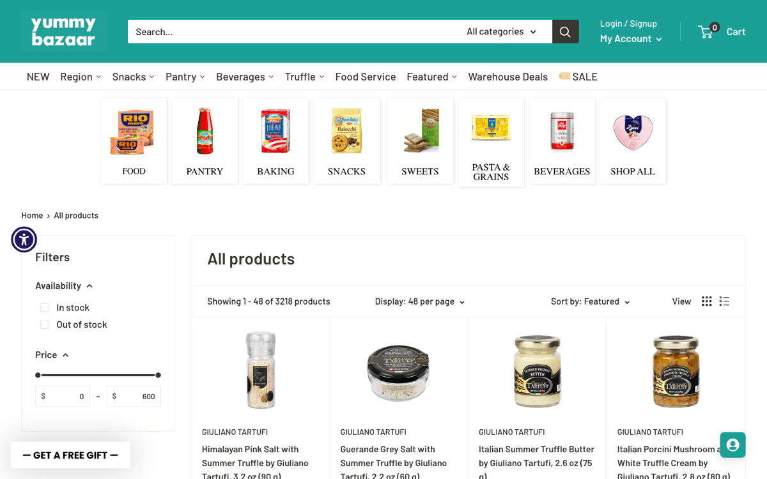Select the PANTRY category tile
The image size is (767, 479).
click(x=205, y=141)
